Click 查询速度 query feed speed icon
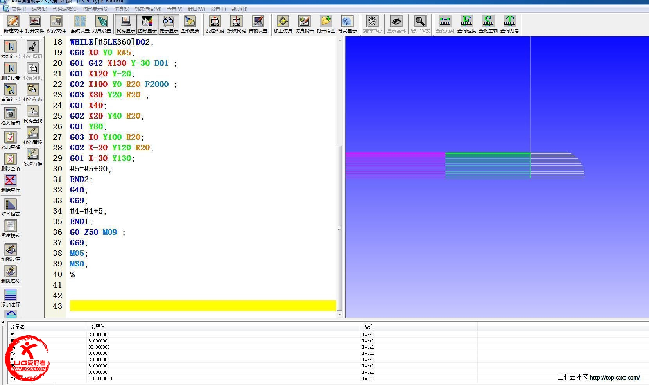Image resolution: width=649 pixels, height=385 pixels. tap(466, 24)
